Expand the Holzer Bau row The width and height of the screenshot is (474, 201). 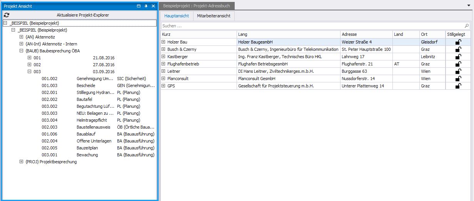pos(164,42)
